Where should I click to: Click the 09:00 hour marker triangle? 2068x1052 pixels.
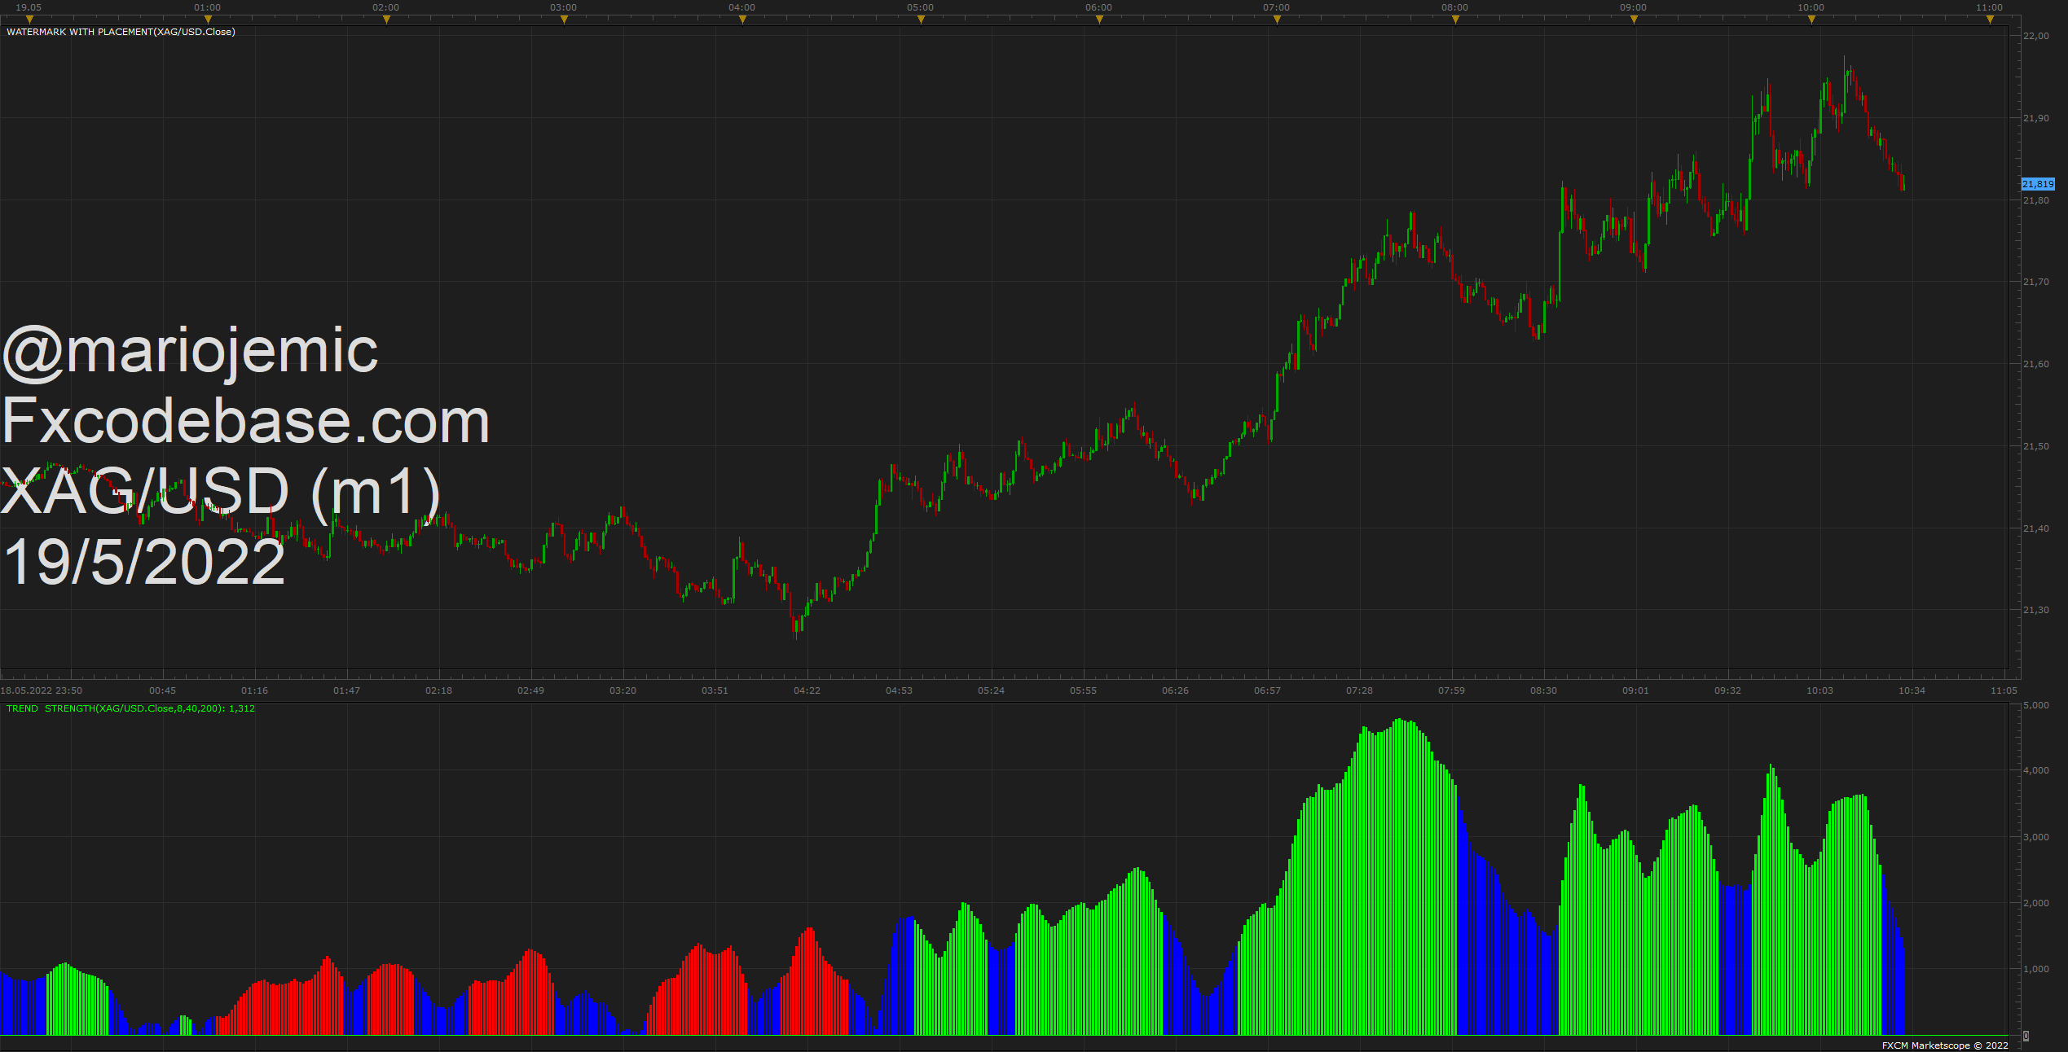pyautogui.click(x=1634, y=20)
